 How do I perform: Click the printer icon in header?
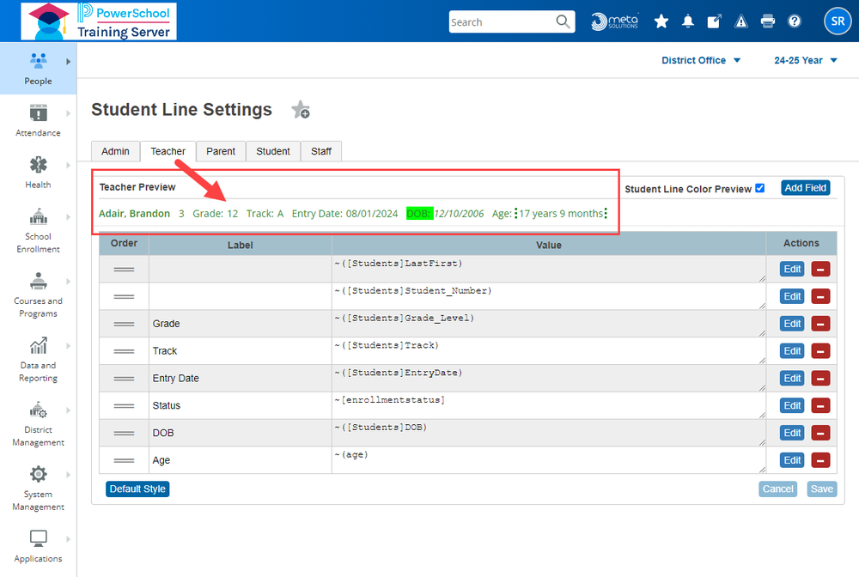[x=767, y=21]
